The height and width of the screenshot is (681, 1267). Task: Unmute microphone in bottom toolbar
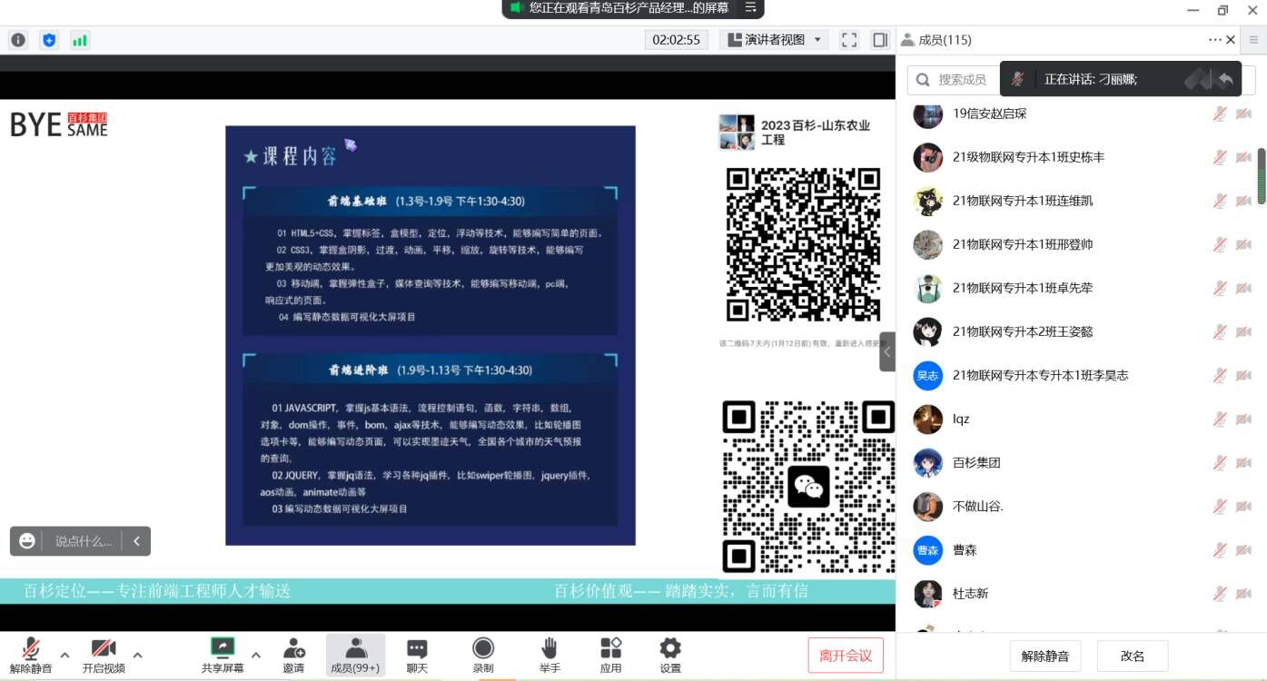click(x=31, y=655)
